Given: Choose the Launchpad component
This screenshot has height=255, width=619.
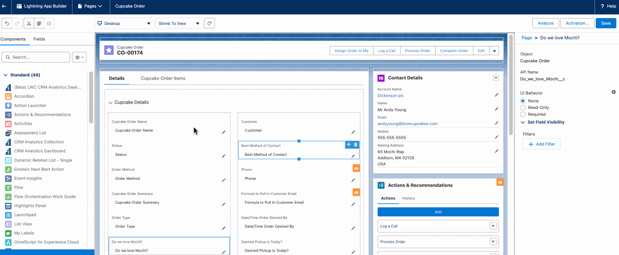Looking at the screenshot, I should [x=25, y=215].
